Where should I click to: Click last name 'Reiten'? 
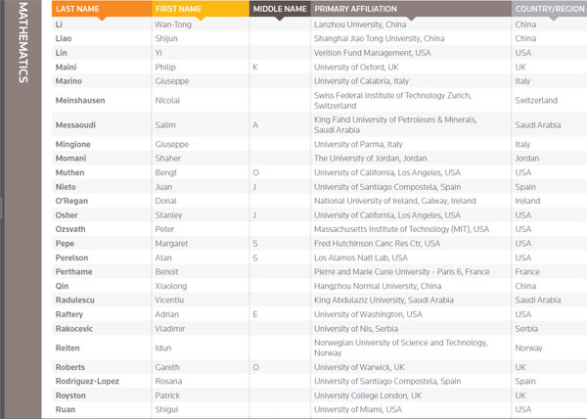[x=68, y=348]
